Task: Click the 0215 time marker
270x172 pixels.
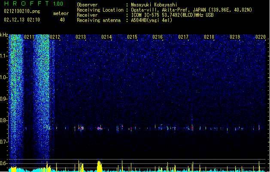Action: coord(132,37)
